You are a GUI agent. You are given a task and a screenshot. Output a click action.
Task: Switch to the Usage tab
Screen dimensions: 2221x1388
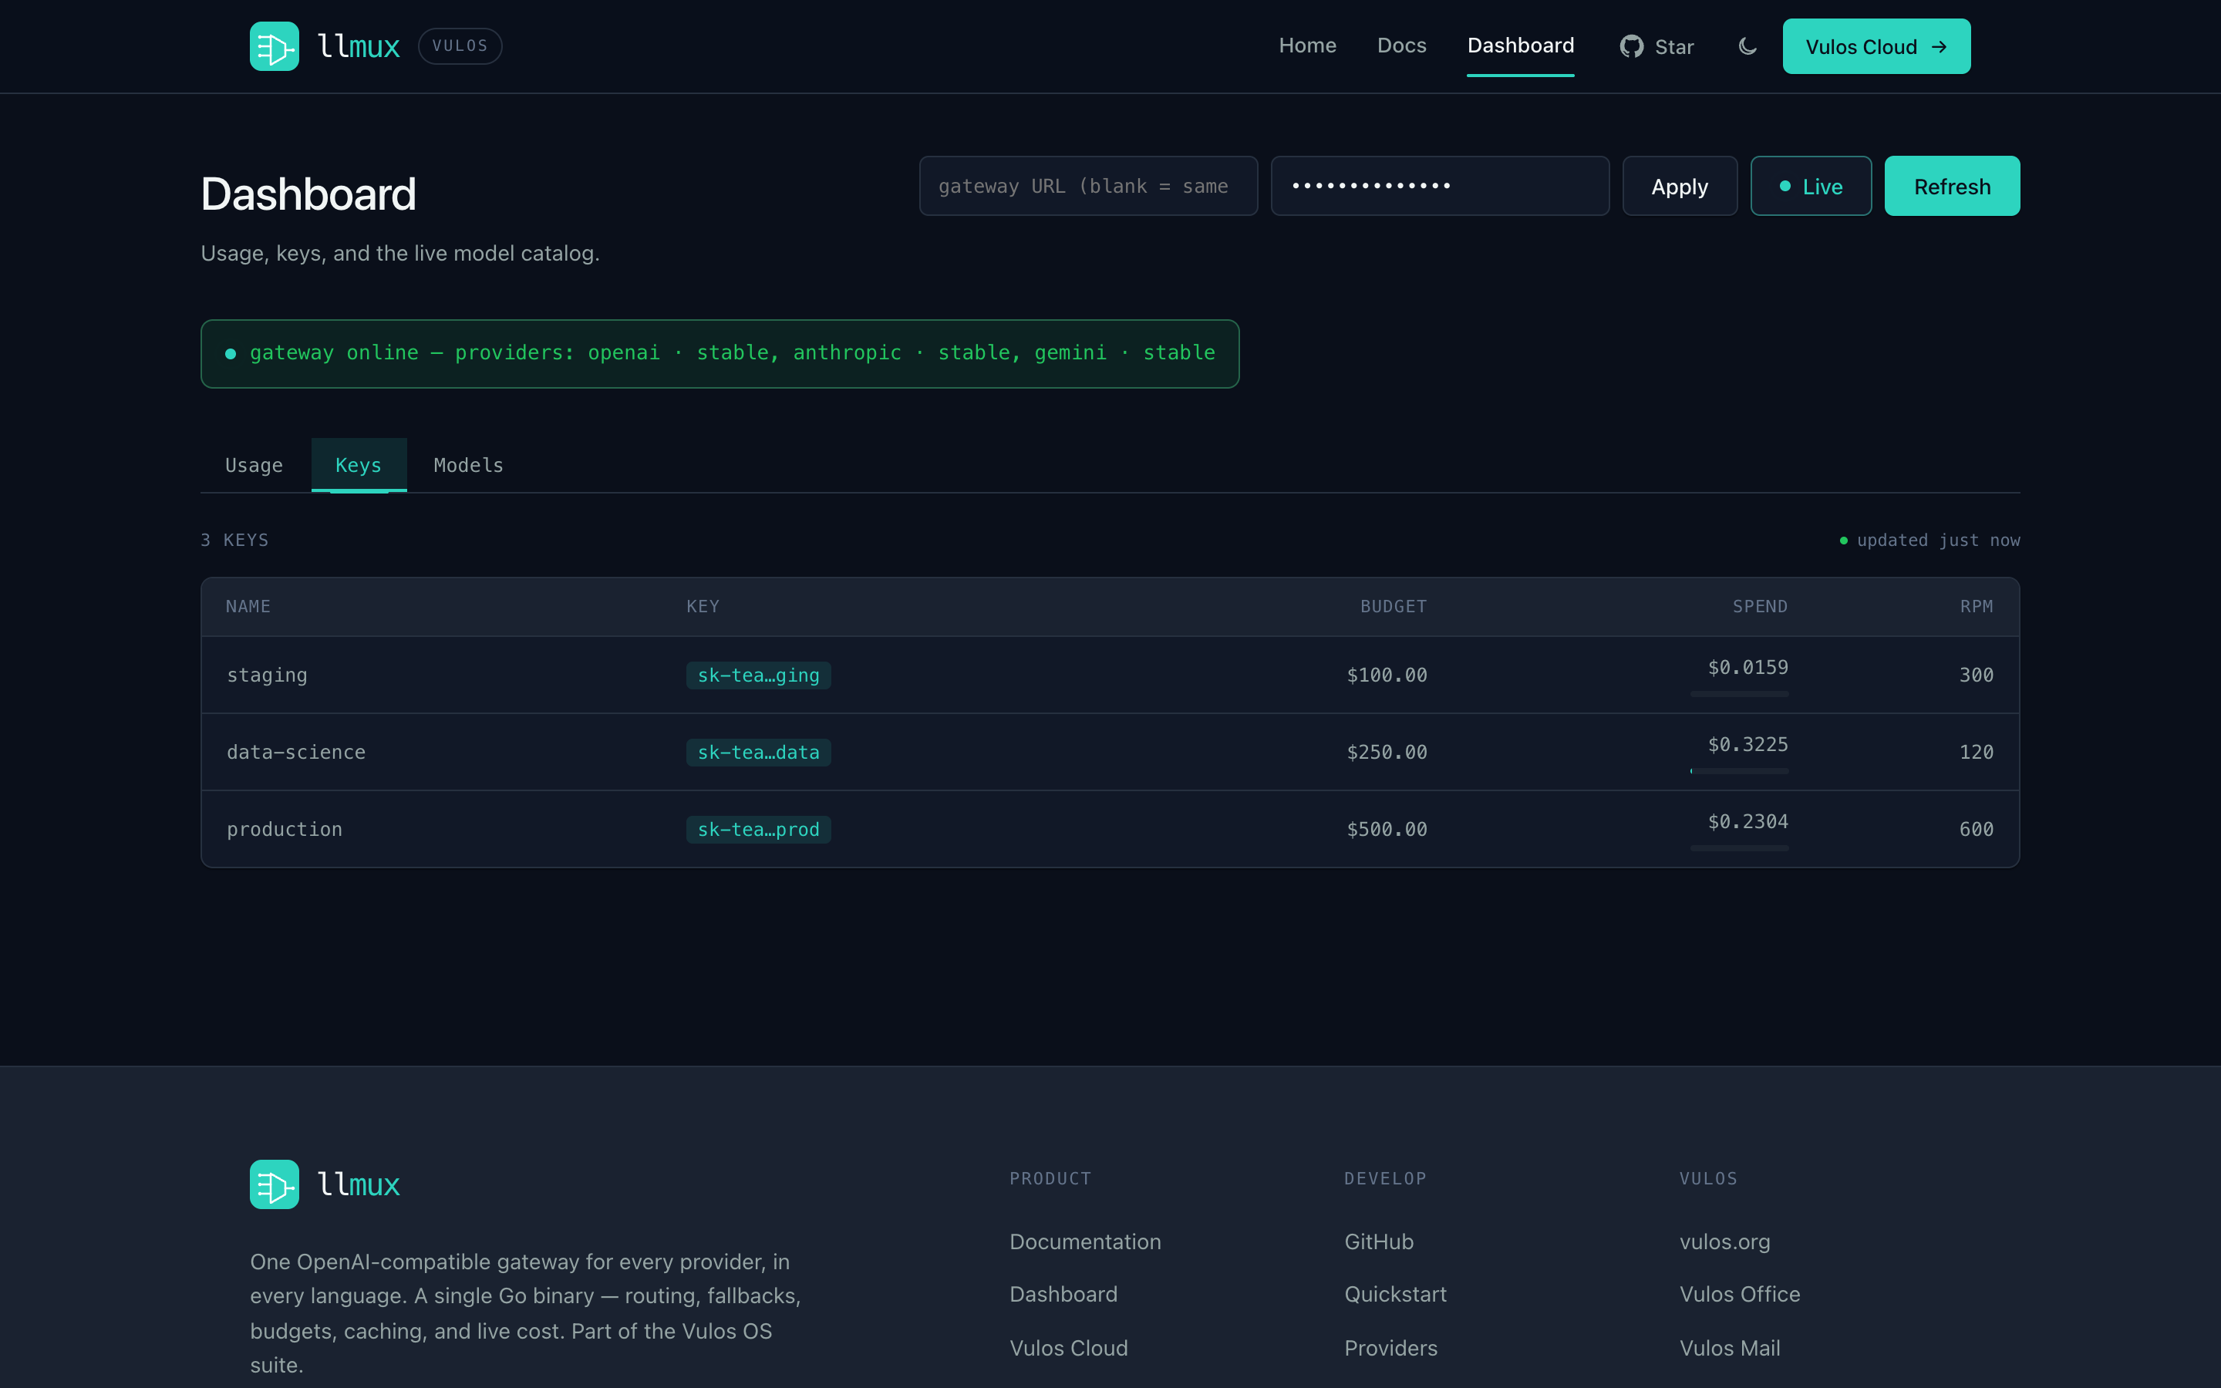254,466
